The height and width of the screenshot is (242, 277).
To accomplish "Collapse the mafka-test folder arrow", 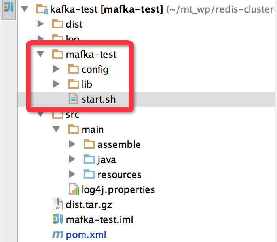I will pyautogui.click(x=40, y=54).
